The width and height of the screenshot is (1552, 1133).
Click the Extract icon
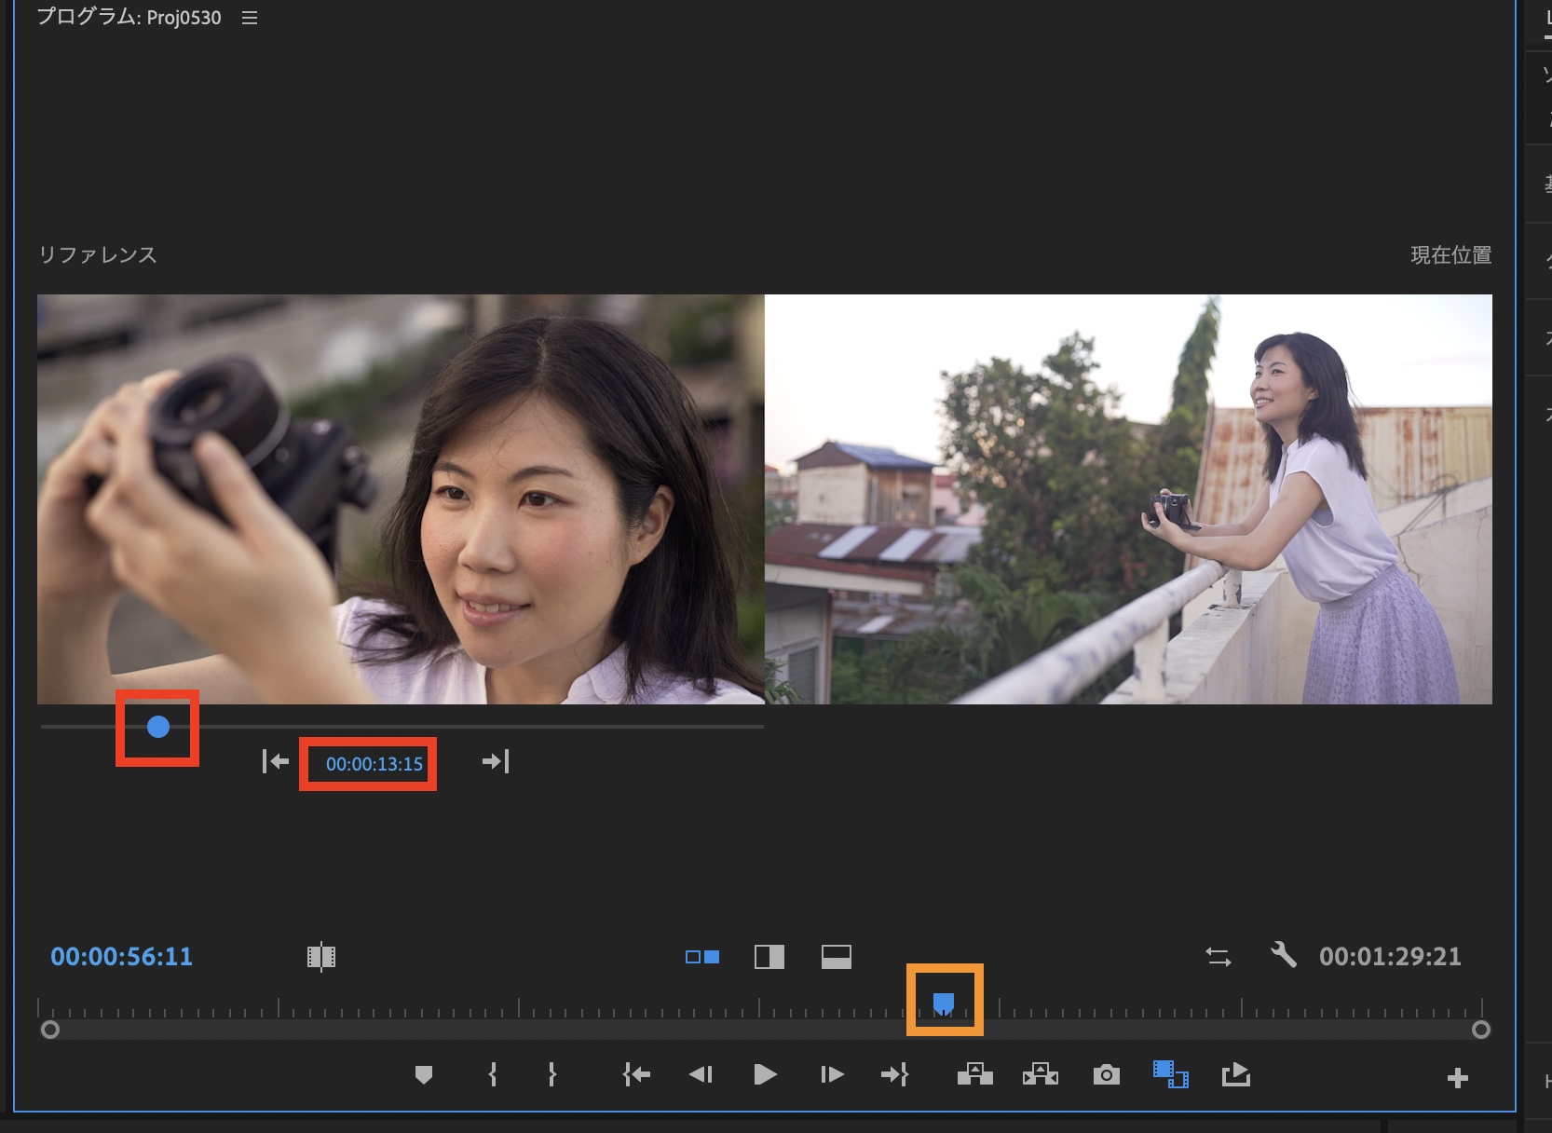coord(1040,1075)
